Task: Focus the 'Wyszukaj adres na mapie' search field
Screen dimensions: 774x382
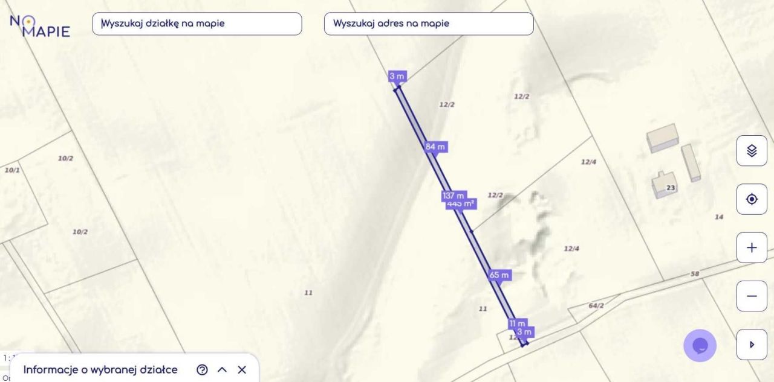Action: pyautogui.click(x=429, y=24)
